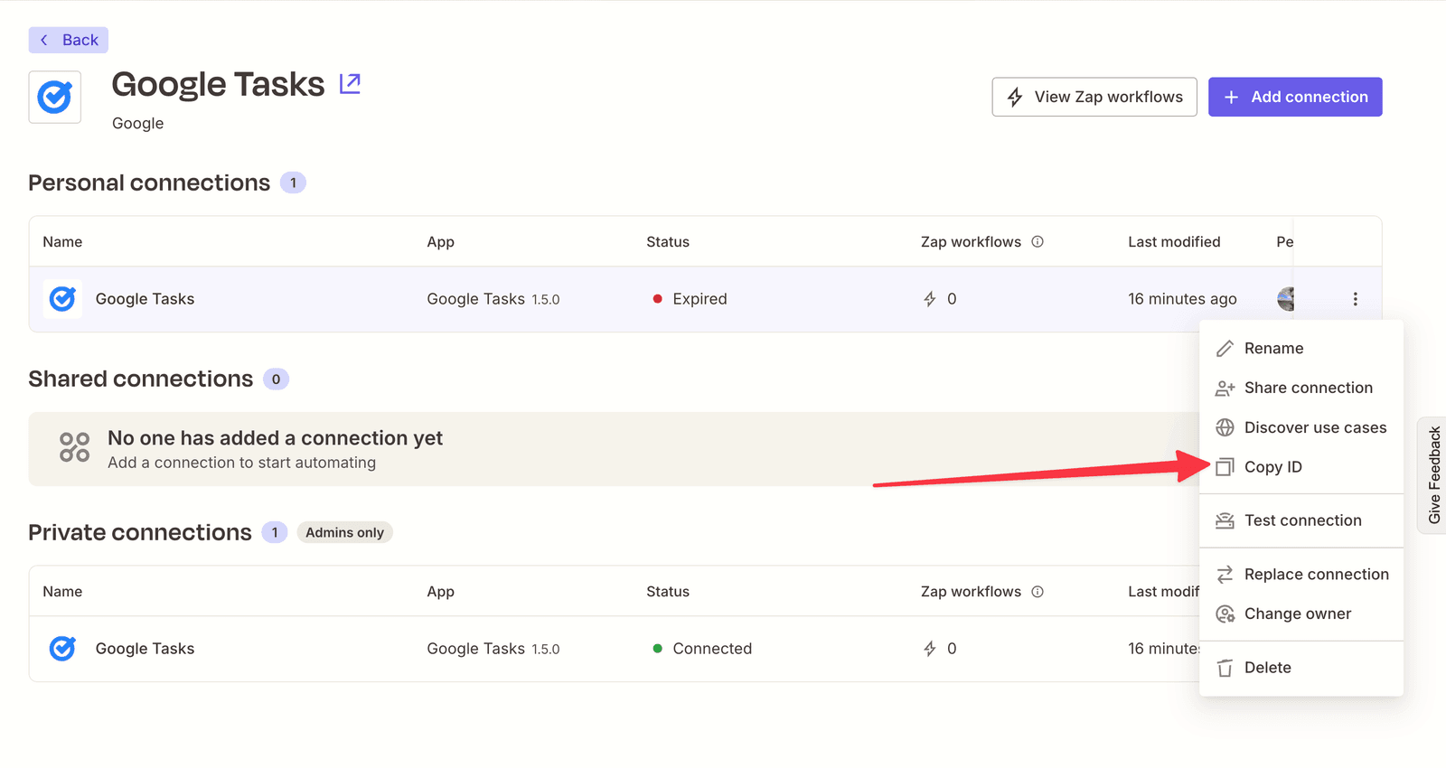Click the Google Tasks name in the Connected row
The image size is (1446, 768).
click(145, 649)
